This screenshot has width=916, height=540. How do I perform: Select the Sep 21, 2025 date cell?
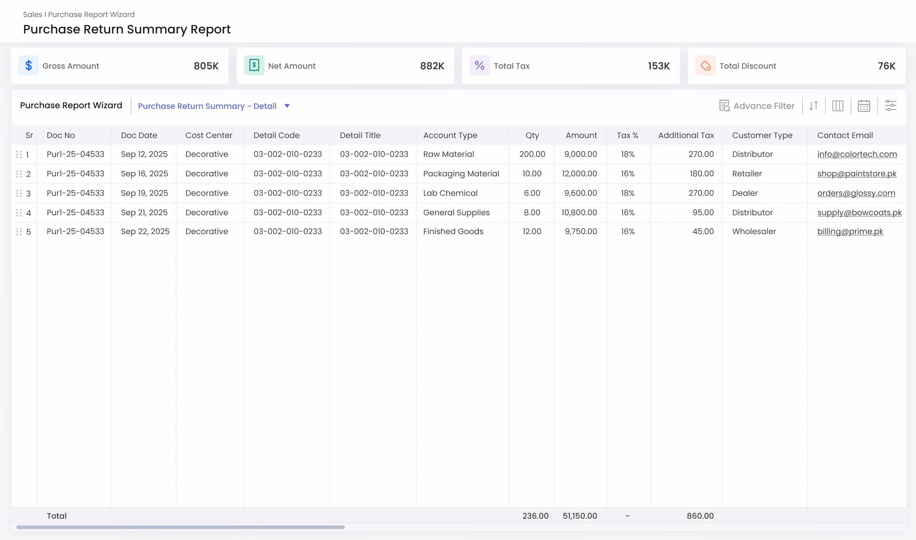[x=144, y=213]
